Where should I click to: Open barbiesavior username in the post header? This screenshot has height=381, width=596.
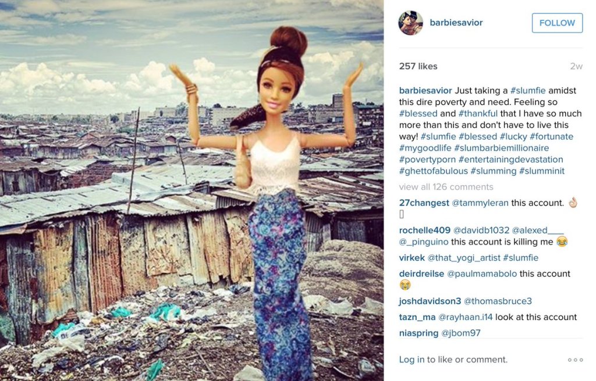click(456, 23)
